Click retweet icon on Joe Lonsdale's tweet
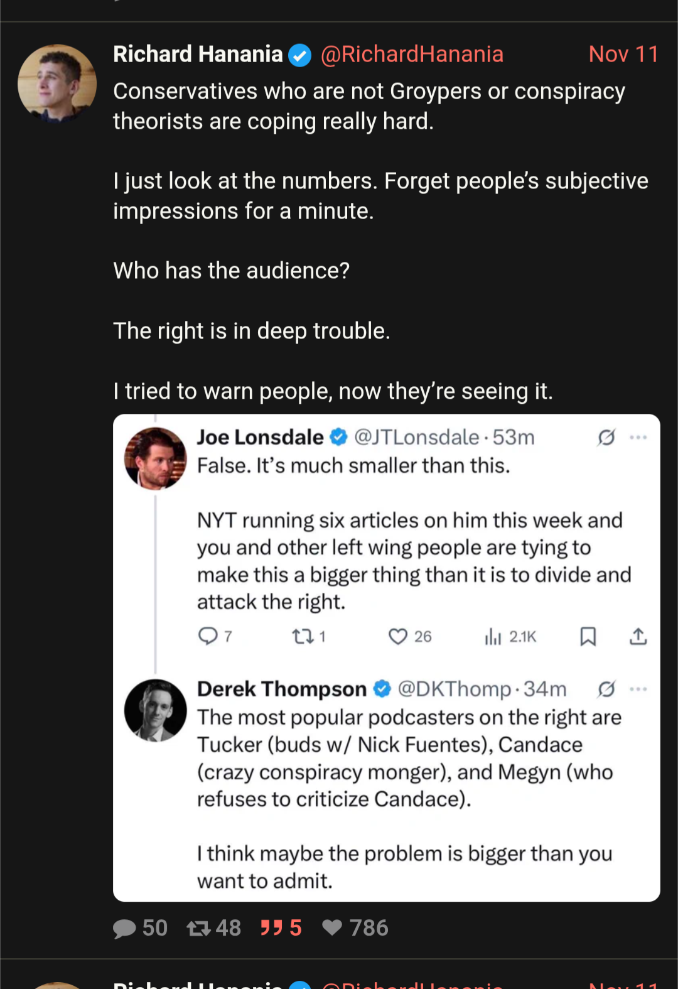678x989 pixels. point(303,637)
